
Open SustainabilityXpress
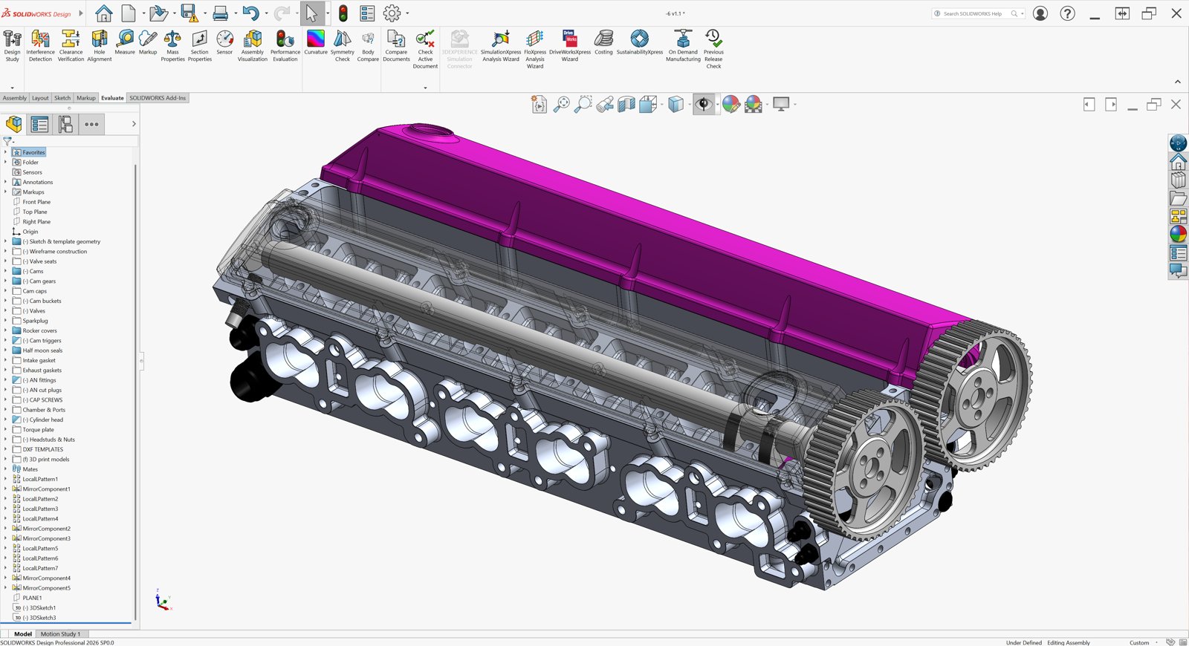pos(640,42)
